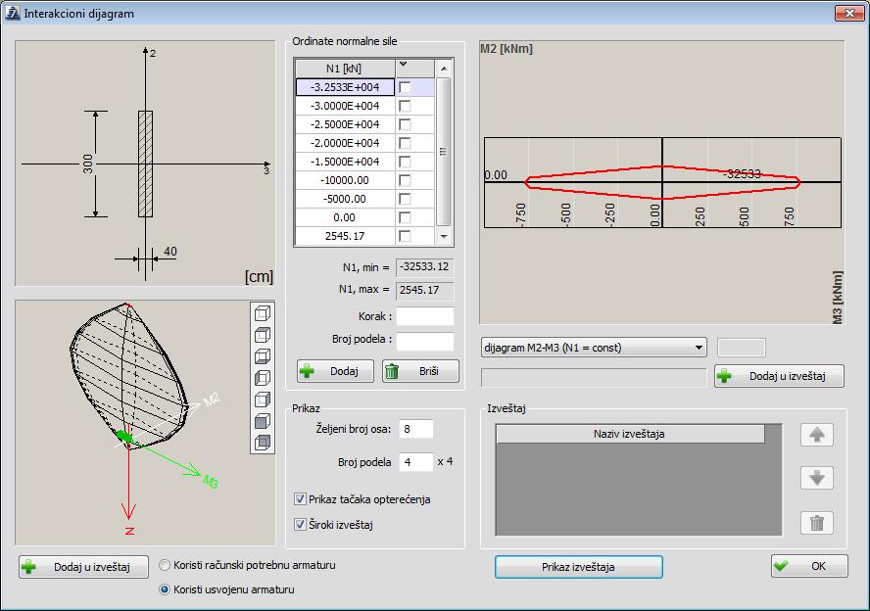Click the empty field beside the diagram dropdown
Image resolution: width=870 pixels, height=611 pixels.
tap(742, 348)
